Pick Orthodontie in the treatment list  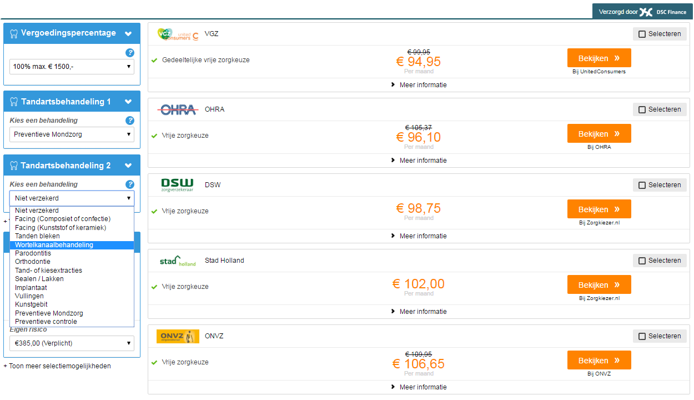(72, 262)
